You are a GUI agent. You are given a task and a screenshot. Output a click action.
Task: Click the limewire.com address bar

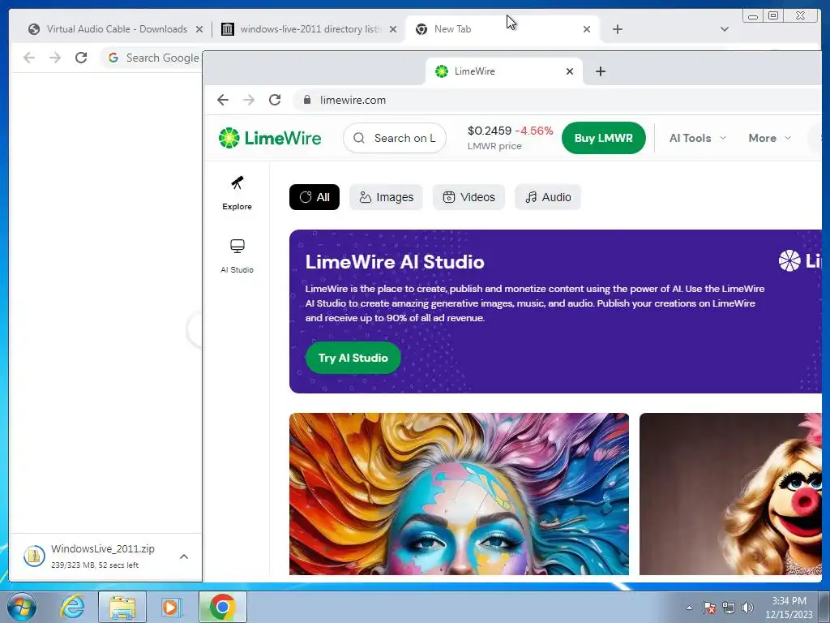[x=556, y=100]
